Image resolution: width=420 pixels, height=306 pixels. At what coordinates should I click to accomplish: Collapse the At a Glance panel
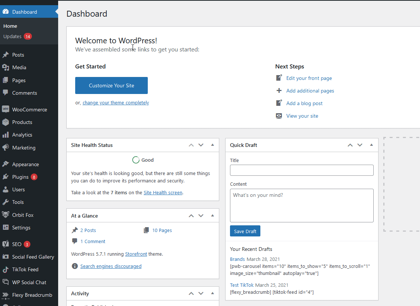(x=213, y=216)
